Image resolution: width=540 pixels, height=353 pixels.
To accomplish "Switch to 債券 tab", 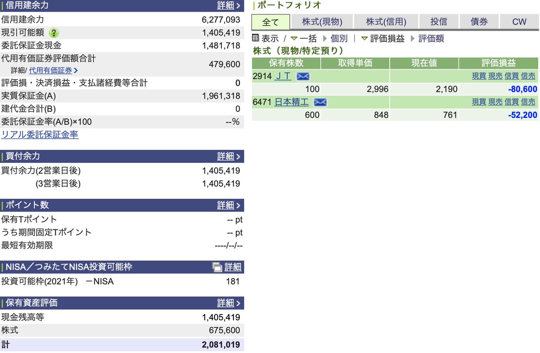I will click(x=479, y=22).
